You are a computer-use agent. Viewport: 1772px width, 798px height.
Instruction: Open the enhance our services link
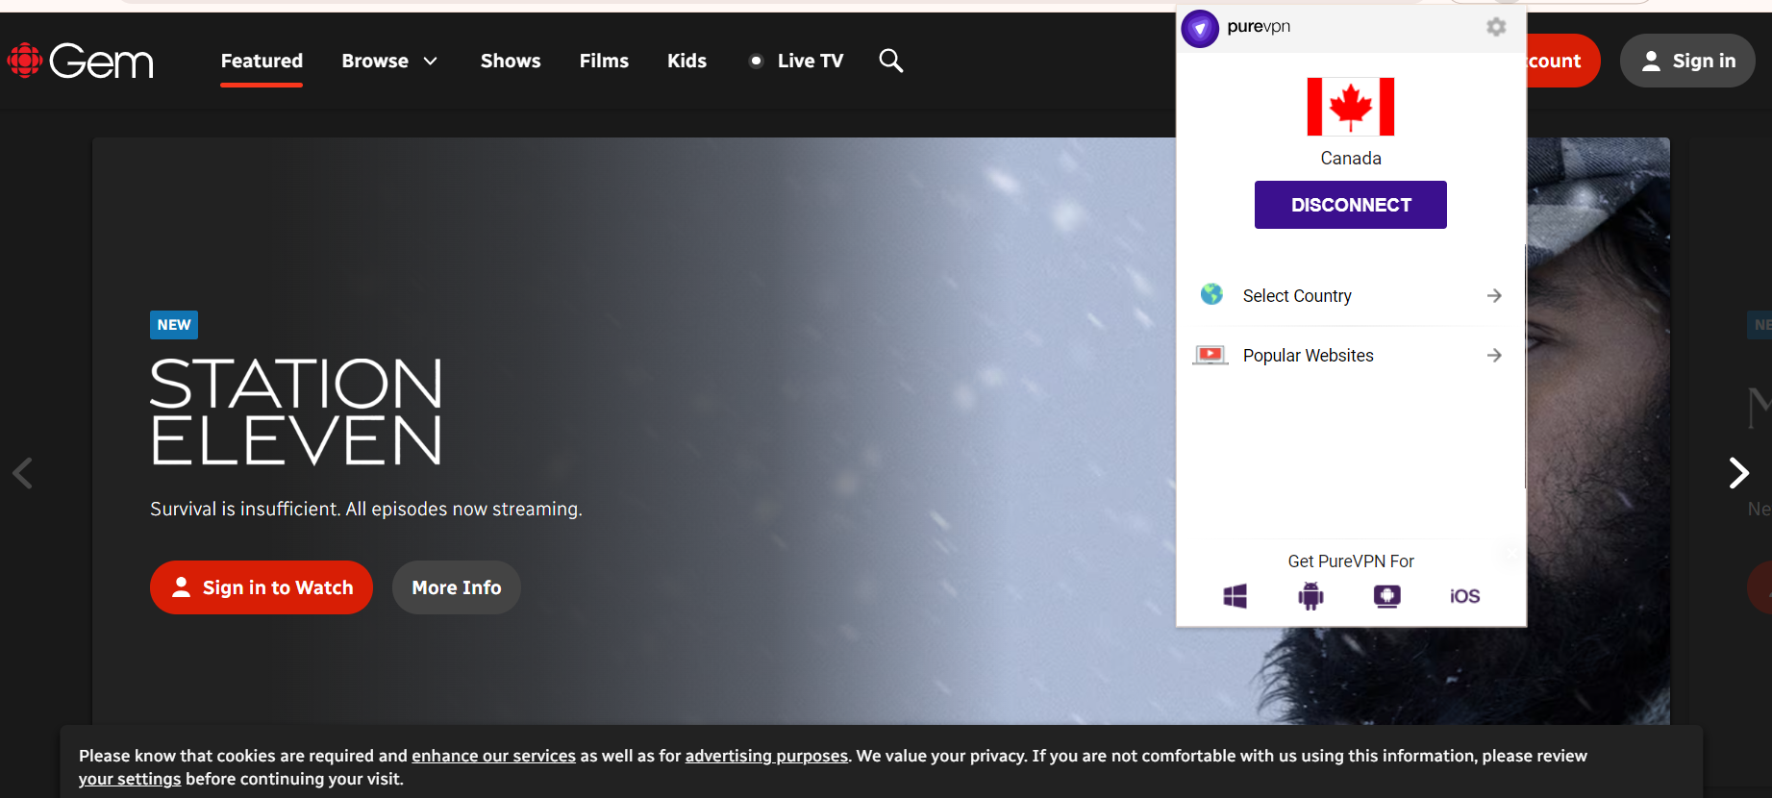pyautogui.click(x=493, y=756)
